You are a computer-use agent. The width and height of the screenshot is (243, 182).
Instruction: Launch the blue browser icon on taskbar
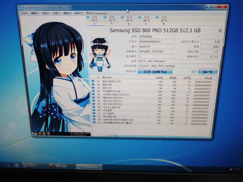click(17, 165)
